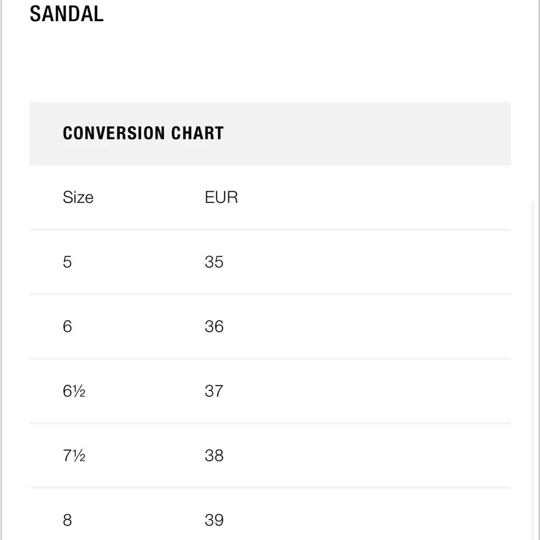Click the CONVERSION CHART header bar

pos(270,133)
